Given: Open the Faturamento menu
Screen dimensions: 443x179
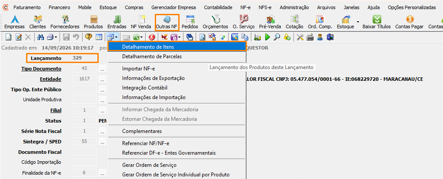Looking at the screenshot, I should click(x=27, y=7).
